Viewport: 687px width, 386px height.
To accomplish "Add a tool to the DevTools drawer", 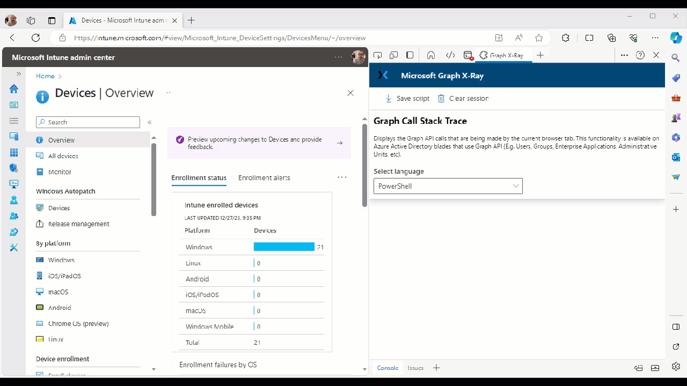I will pyautogui.click(x=436, y=368).
